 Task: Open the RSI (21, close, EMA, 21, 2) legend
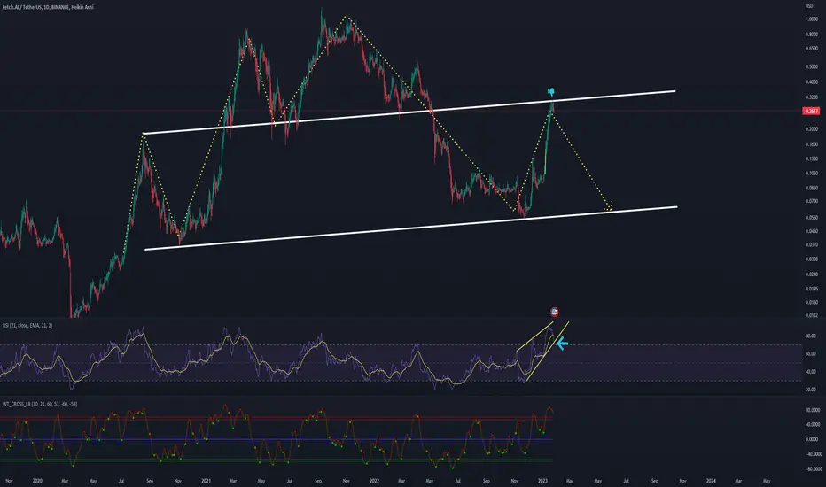[x=27, y=325]
